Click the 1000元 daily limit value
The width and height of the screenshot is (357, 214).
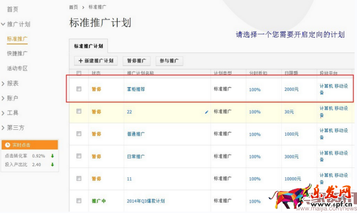292,134
